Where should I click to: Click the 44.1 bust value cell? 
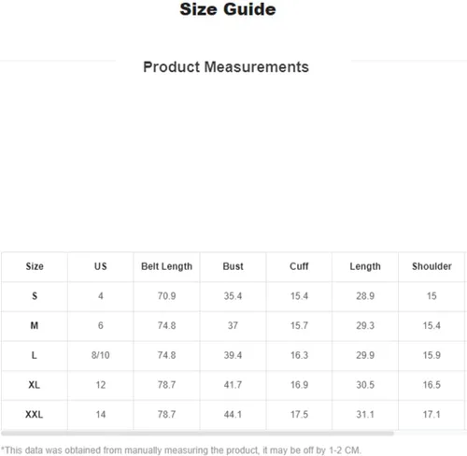[x=233, y=414]
